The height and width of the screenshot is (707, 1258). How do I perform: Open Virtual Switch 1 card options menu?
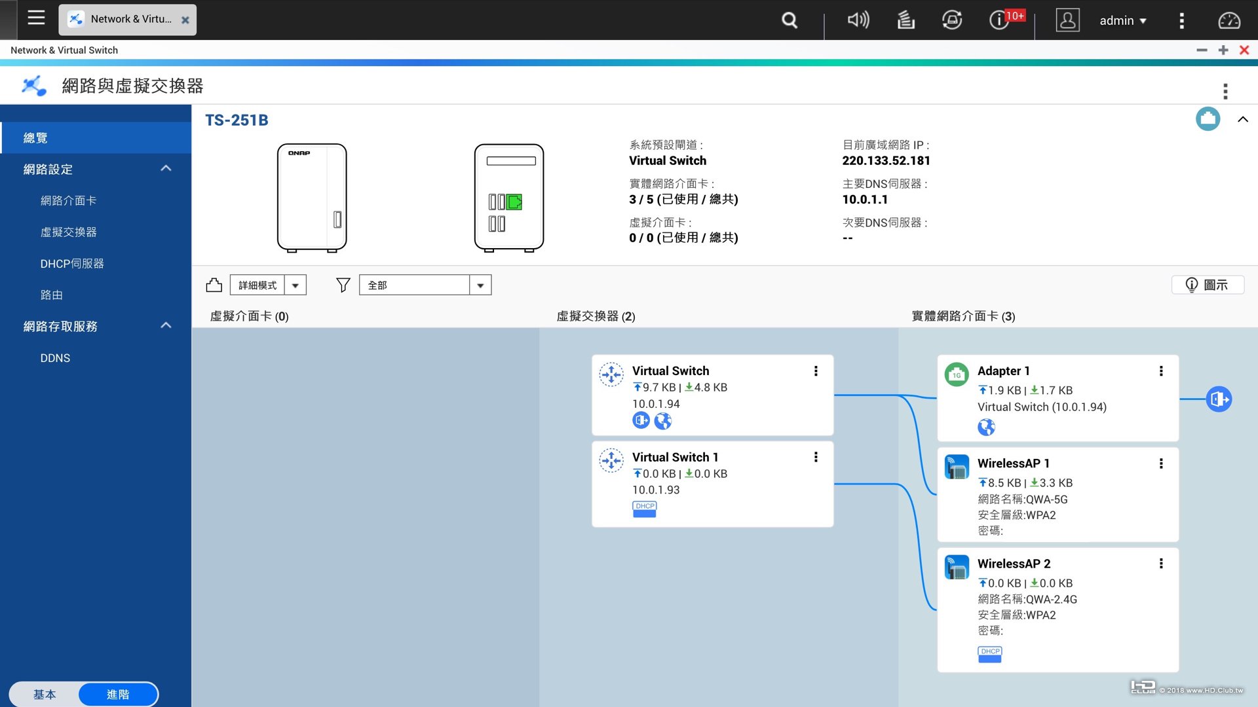click(x=816, y=457)
